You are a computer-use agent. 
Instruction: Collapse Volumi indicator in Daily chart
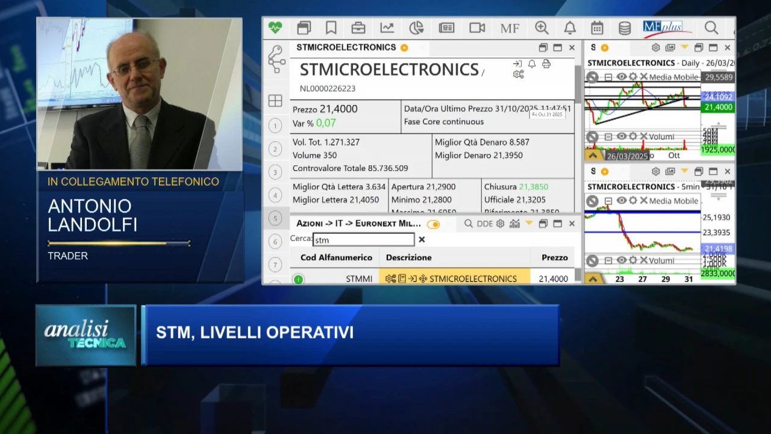[x=608, y=137]
